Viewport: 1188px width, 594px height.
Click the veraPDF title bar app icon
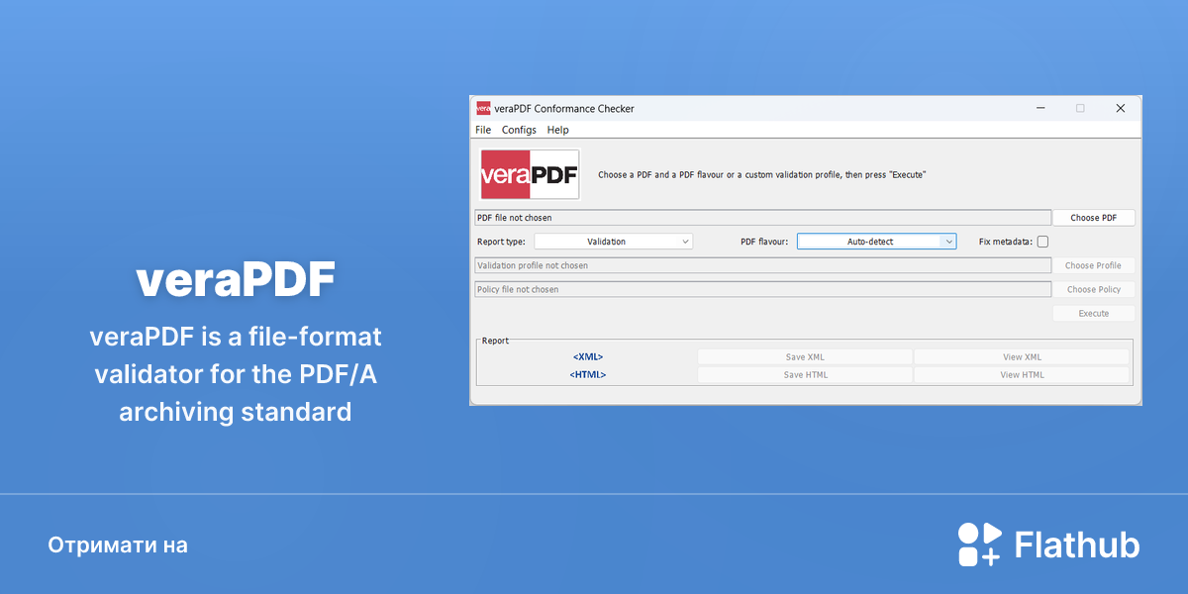483,108
